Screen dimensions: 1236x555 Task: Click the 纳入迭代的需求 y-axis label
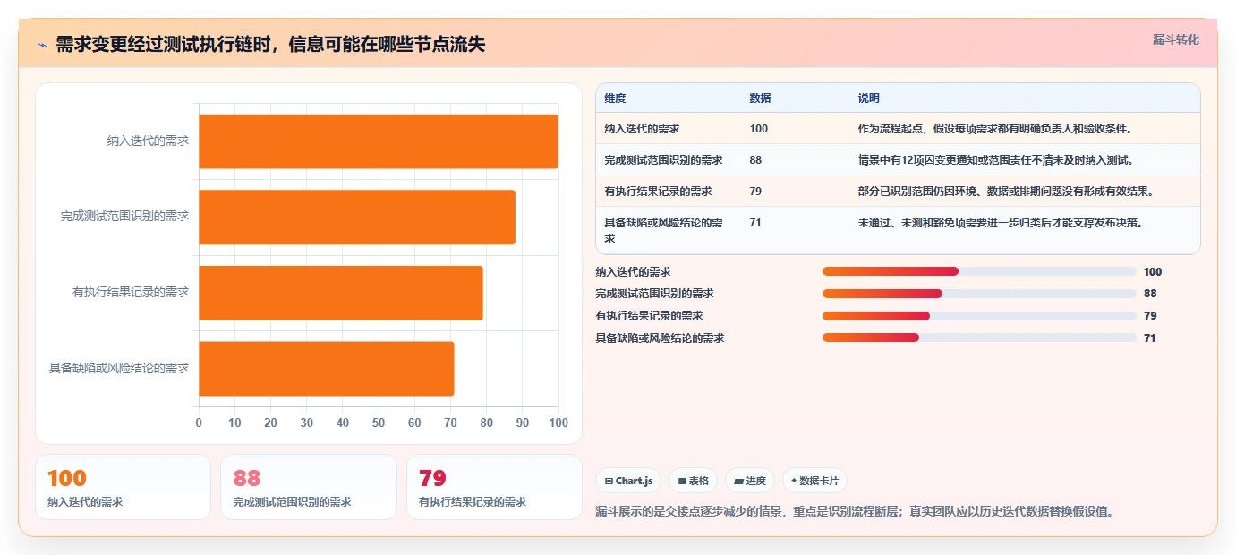pyautogui.click(x=148, y=141)
